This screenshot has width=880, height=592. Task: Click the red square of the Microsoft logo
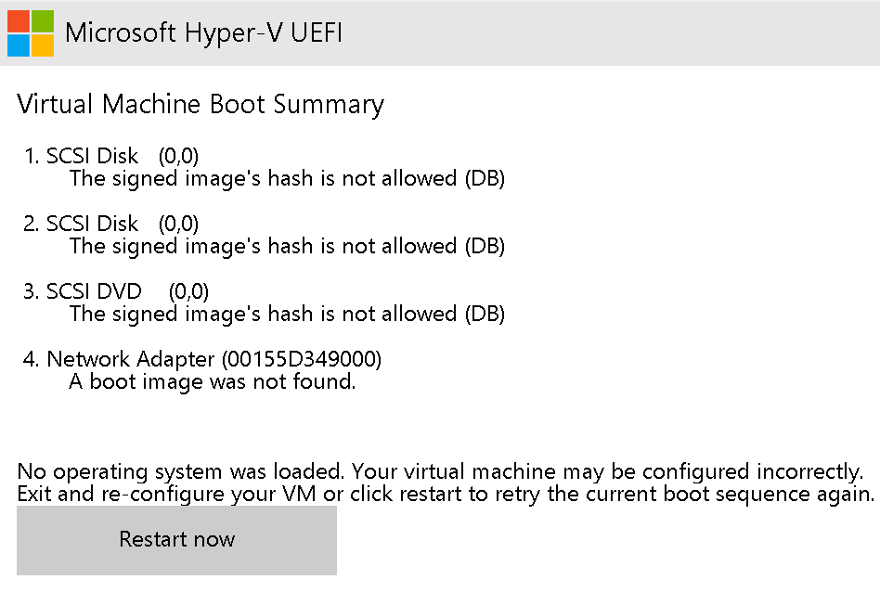pyautogui.click(x=20, y=20)
